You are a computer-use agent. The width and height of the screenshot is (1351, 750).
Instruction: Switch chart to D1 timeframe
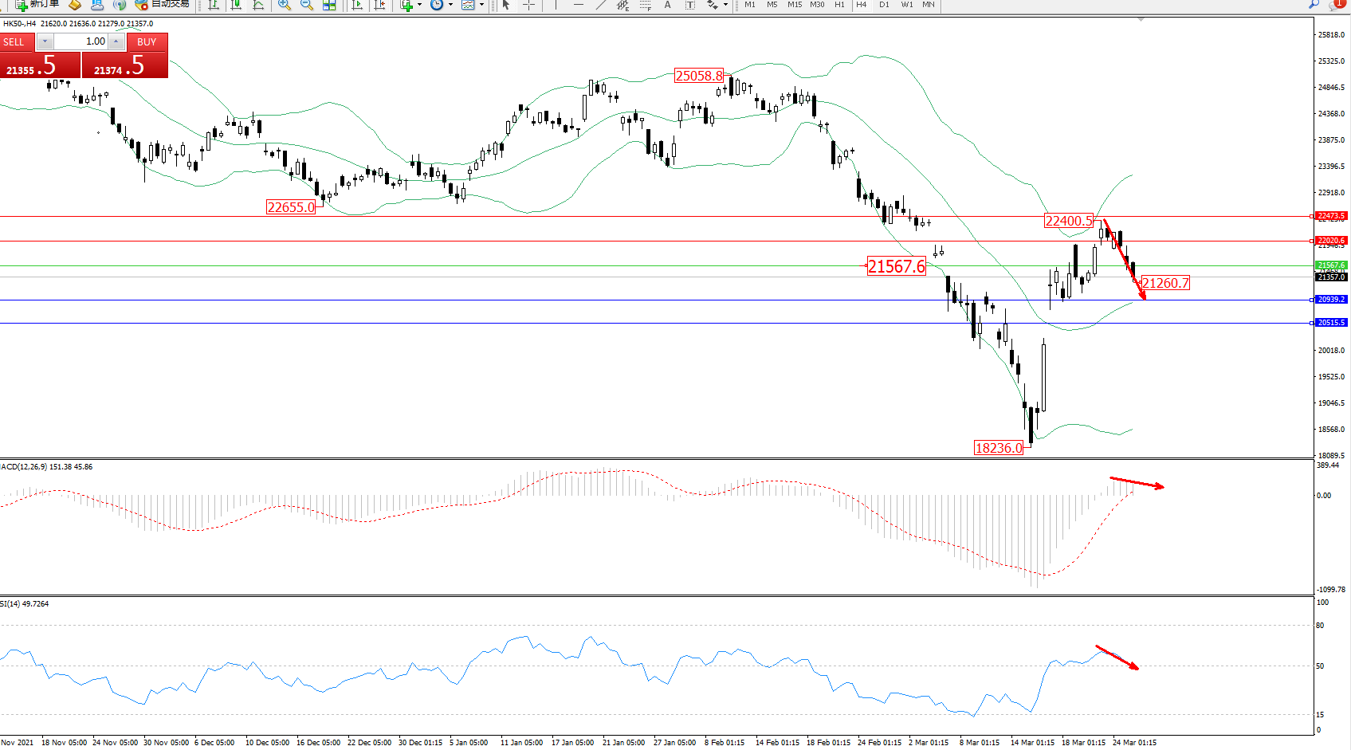884,5
